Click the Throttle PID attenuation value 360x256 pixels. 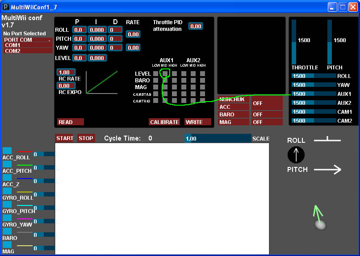[196, 26]
